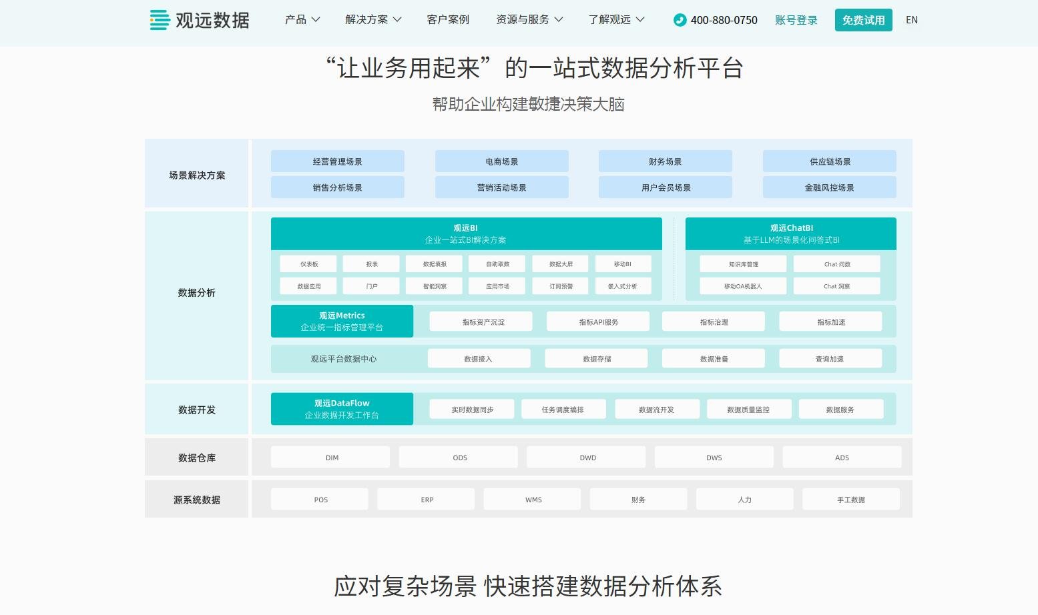The width and height of the screenshot is (1038, 615).
Task: Click the 观远ChatBI block
Action: [791, 233]
